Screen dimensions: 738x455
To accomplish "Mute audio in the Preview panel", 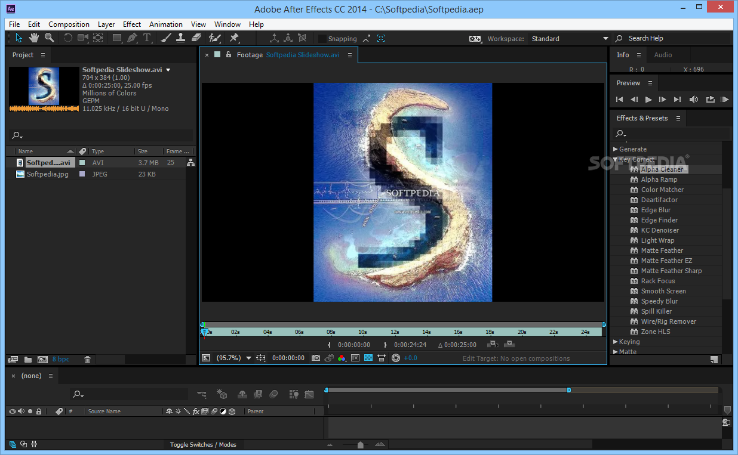I will [x=693, y=100].
